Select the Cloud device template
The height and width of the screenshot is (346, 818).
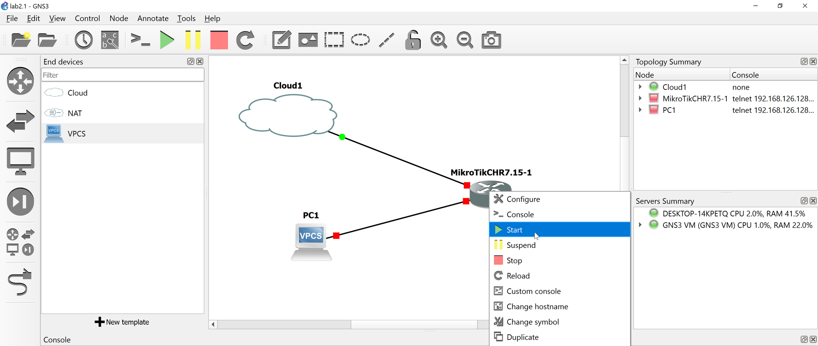click(x=123, y=93)
